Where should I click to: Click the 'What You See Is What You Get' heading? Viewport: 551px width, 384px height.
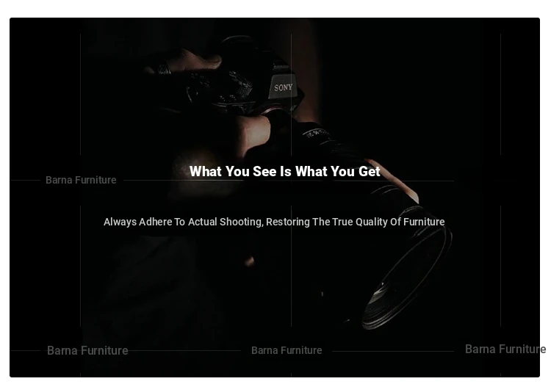click(x=284, y=172)
